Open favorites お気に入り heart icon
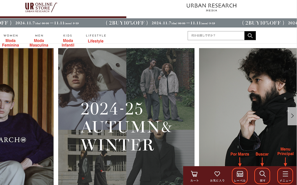 [217, 176]
